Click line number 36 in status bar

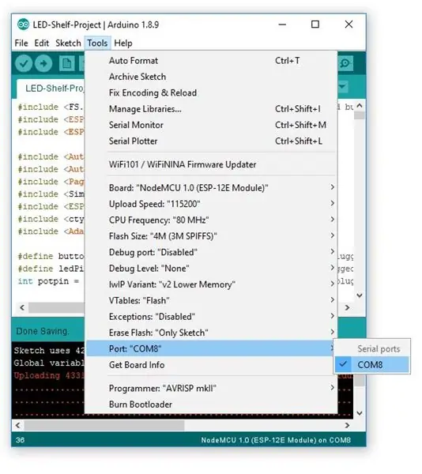20,440
